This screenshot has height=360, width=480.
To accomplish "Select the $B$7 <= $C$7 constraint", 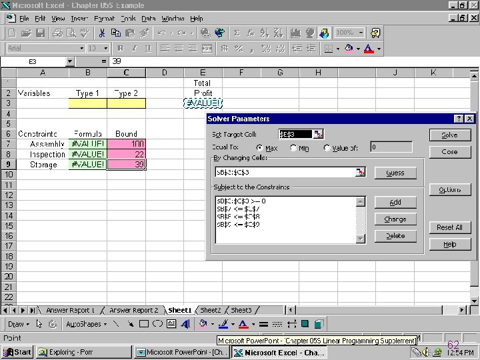I will click(x=239, y=209).
